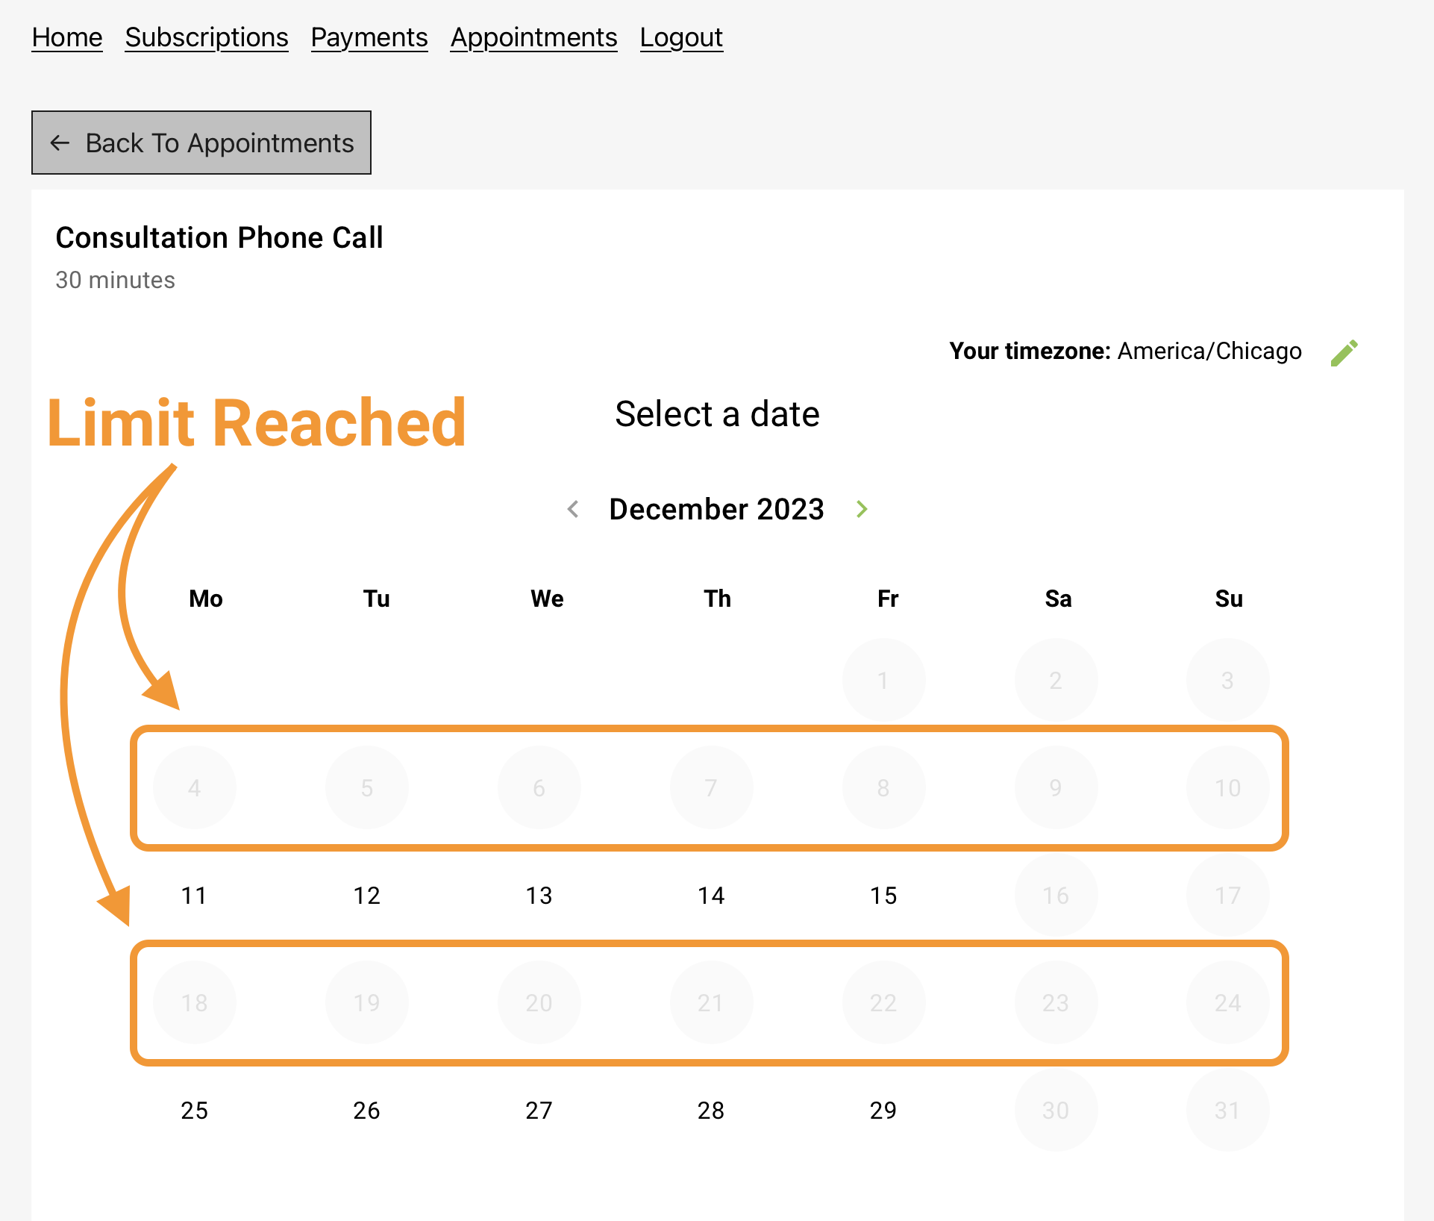
Task: Navigate to the Payments section
Action: tap(369, 37)
